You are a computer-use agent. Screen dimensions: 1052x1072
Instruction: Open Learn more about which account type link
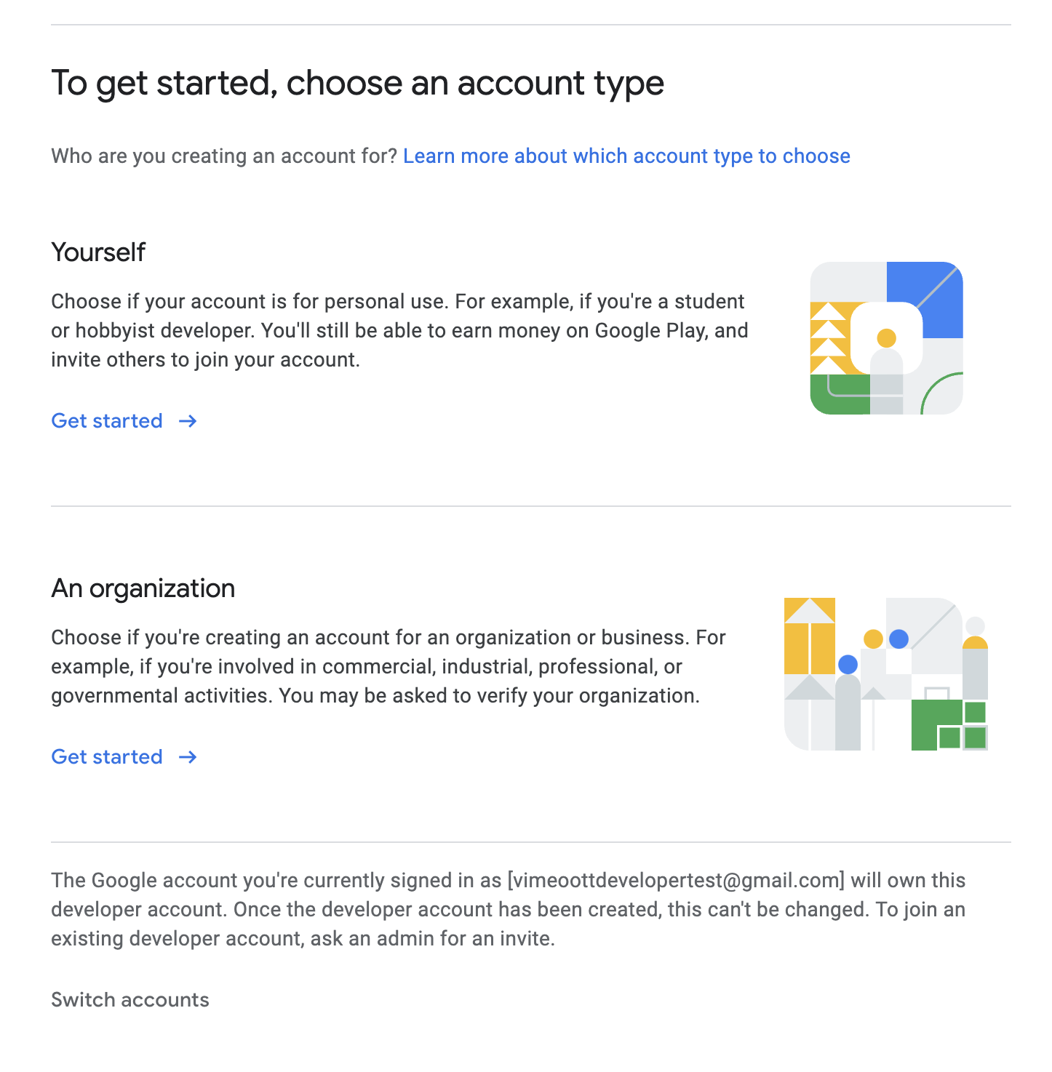tap(626, 156)
